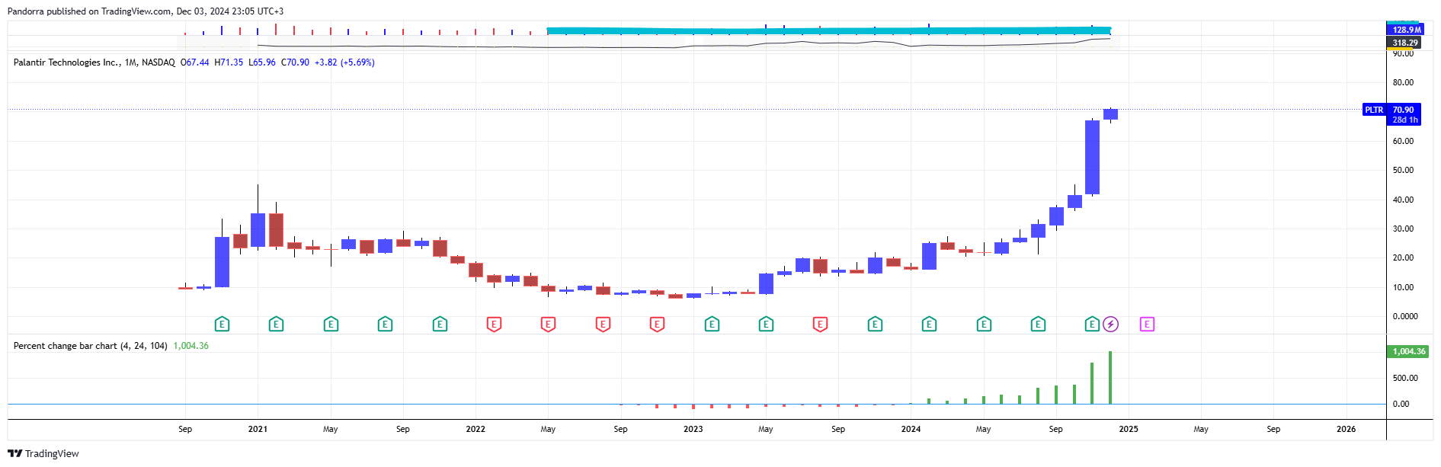Click the H71.35 high value in legend

pos(229,62)
